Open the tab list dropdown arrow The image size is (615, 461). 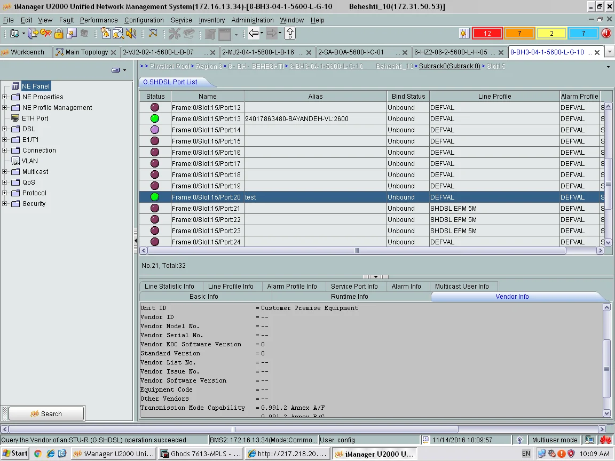[x=609, y=52]
